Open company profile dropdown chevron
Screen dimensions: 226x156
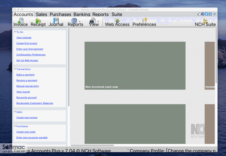(128, 150)
